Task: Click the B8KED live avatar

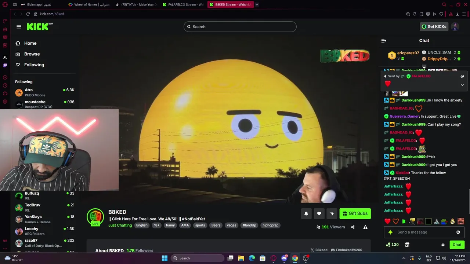Action: point(95,217)
